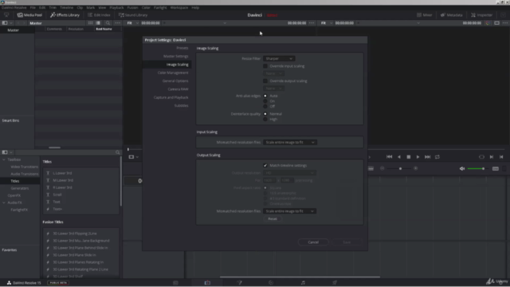
Task: Click Cancel in Project Settings dialog
Action: coord(313,242)
